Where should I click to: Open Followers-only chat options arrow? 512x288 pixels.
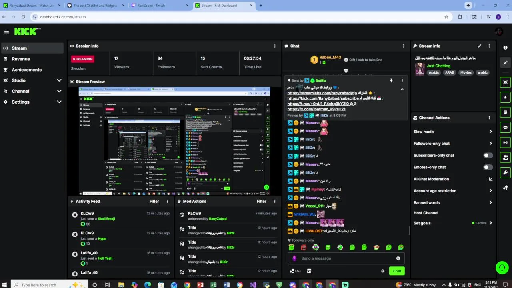click(490, 144)
